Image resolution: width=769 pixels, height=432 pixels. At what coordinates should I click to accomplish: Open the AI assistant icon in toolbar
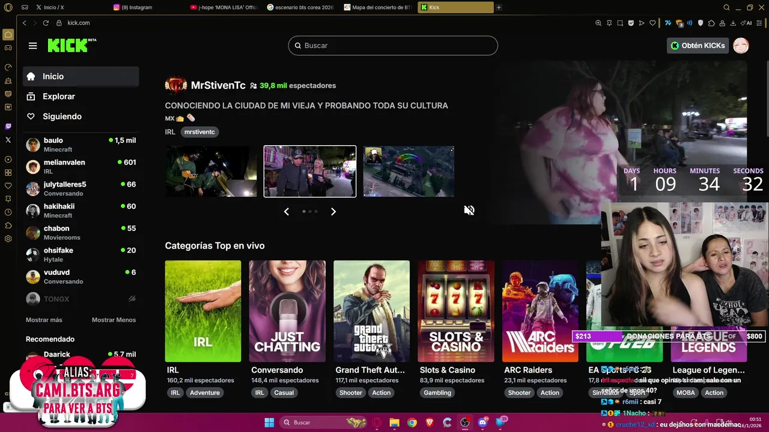[746, 23]
